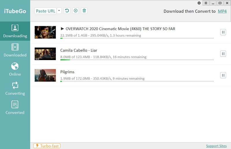Maximize the iTubeGo window
This screenshot has width=231, height=149.
point(220,3)
